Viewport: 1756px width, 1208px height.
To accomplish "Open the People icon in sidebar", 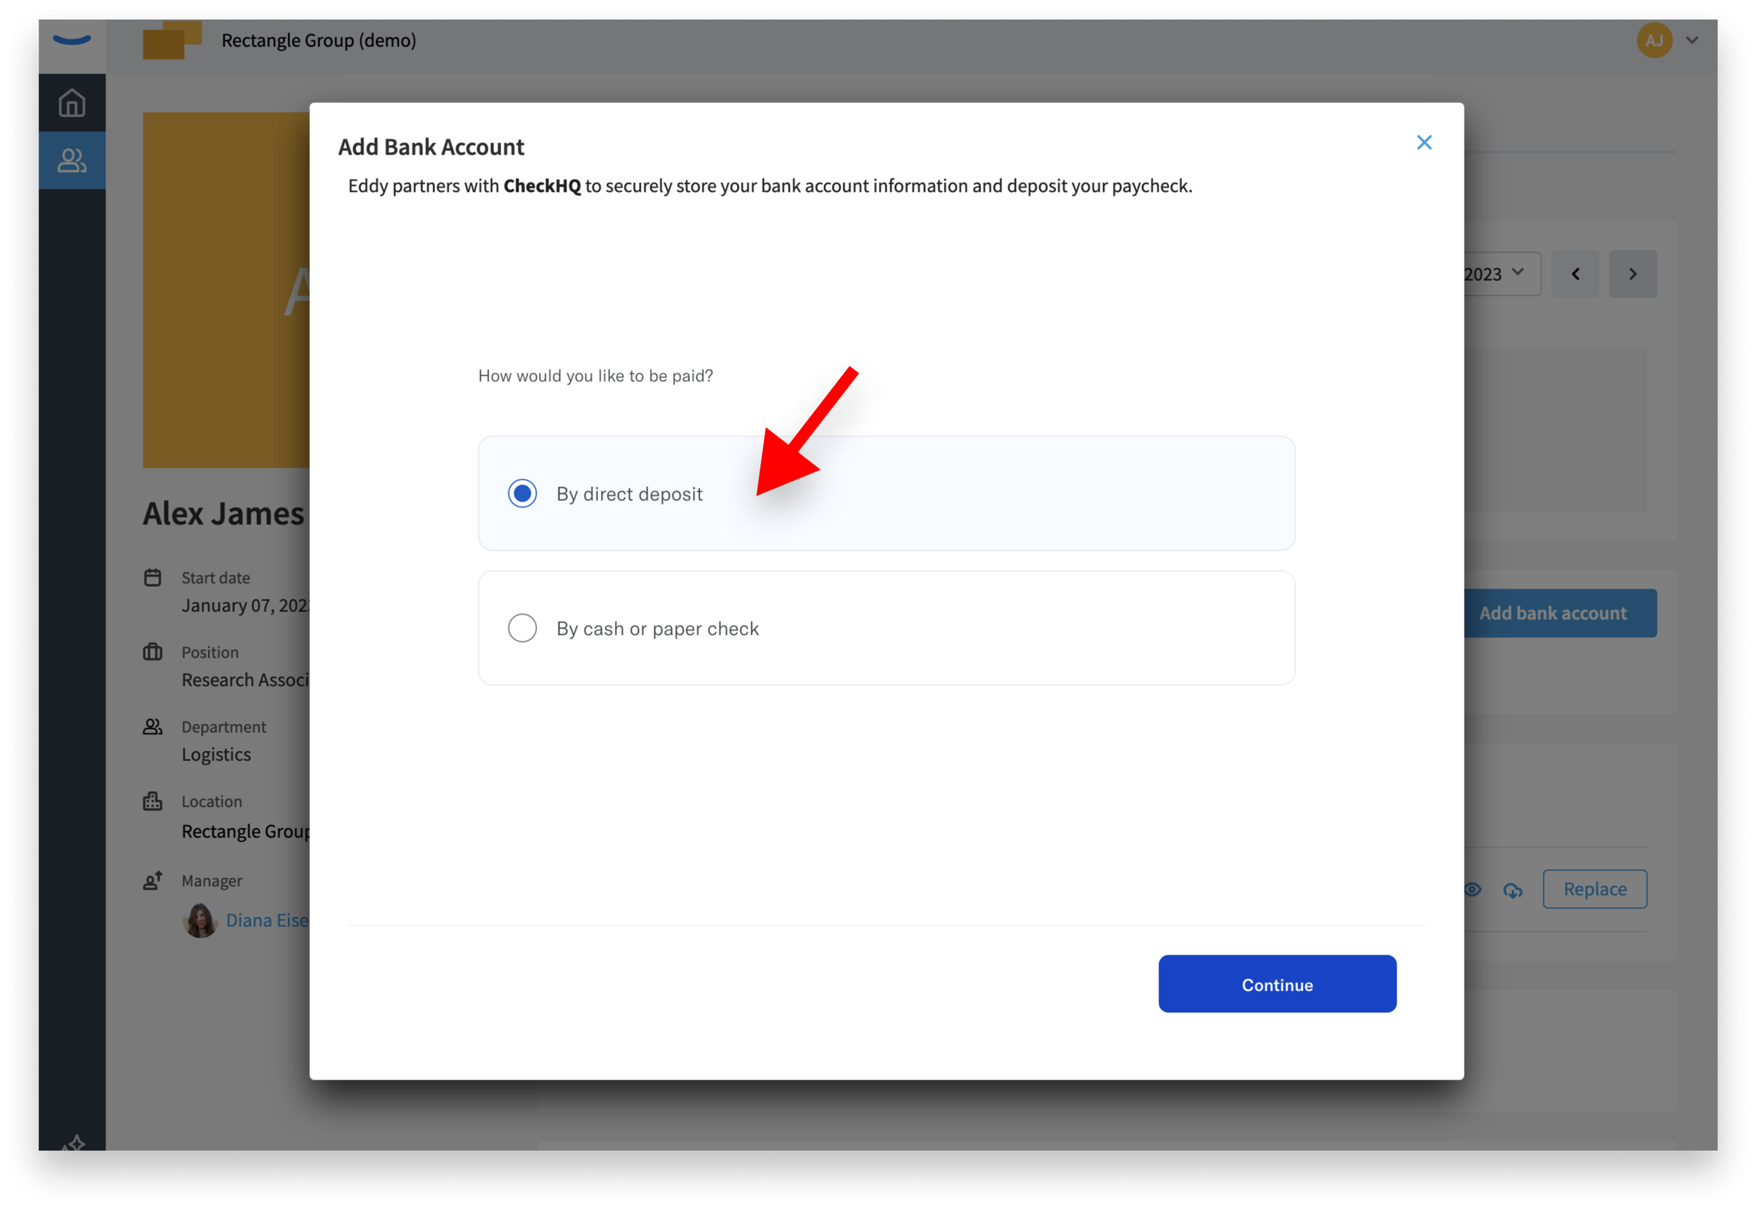I will (x=72, y=160).
